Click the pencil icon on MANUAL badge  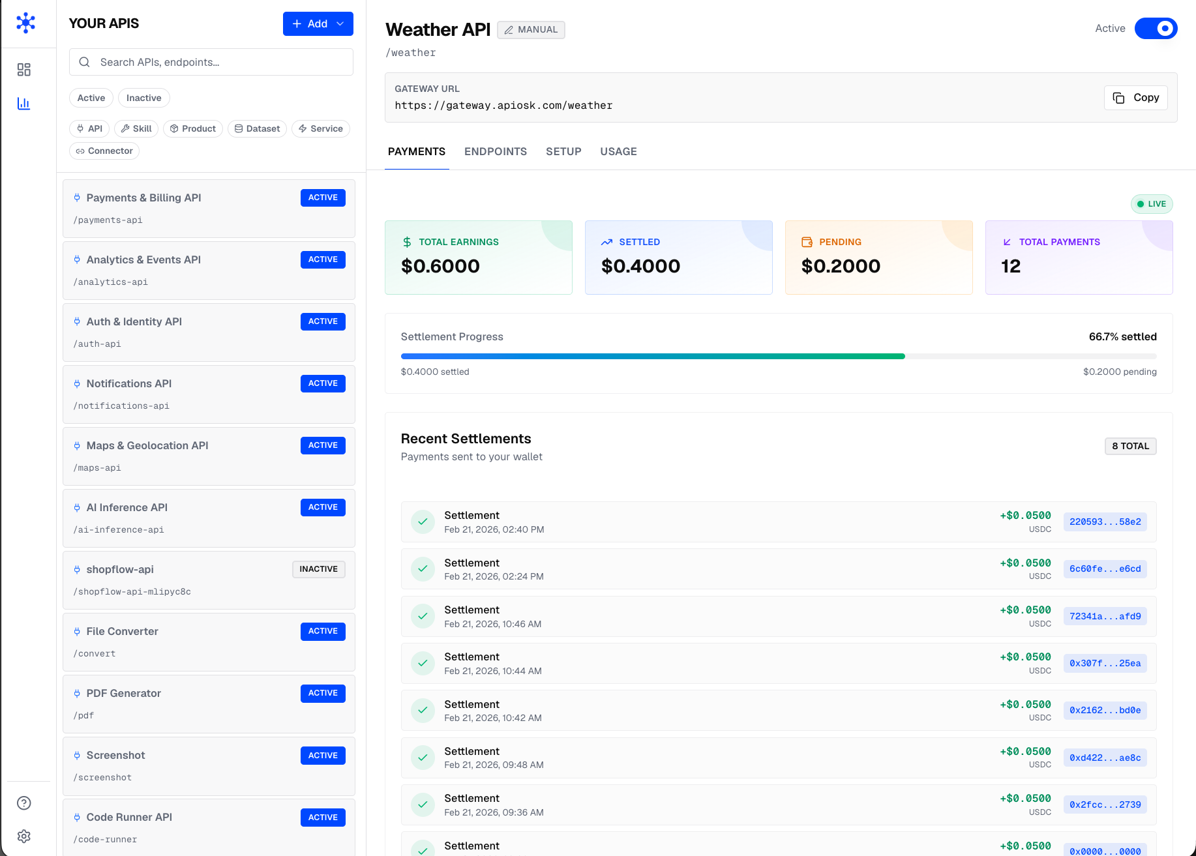[x=509, y=30]
